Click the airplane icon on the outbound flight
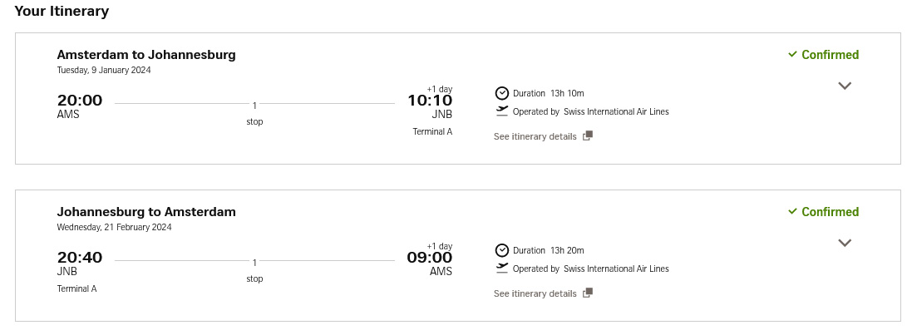This screenshot has width=912, height=335. point(502,111)
